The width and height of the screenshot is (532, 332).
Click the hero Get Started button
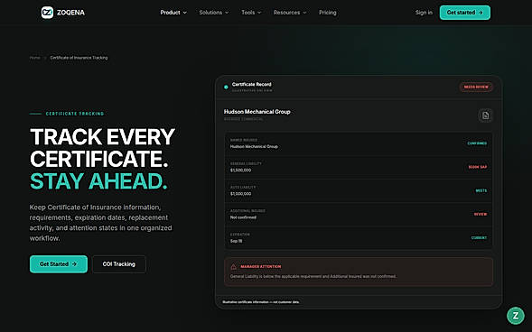tap(59, 264)
